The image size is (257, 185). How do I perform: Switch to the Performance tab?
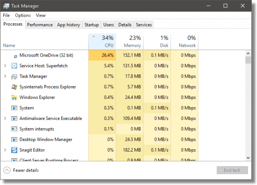click(x=40, y=25)
